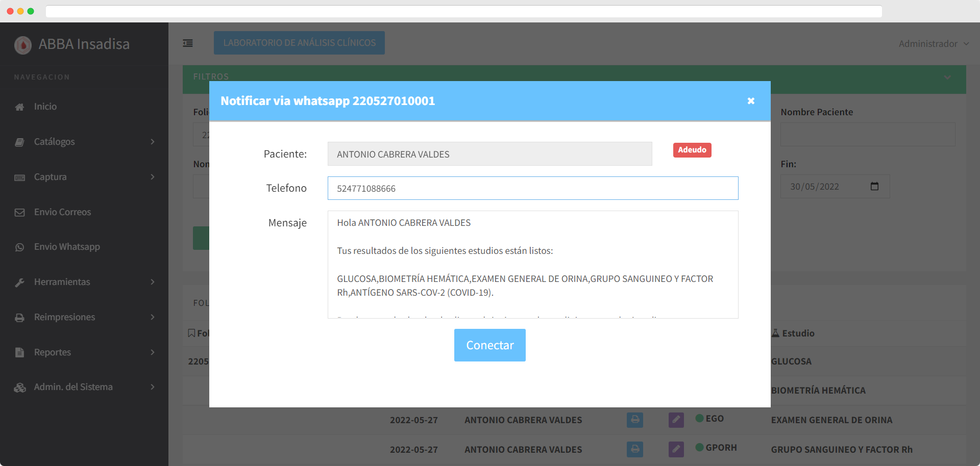Open the ABBA Insadisa logo icon
The height and width of the screenshot is (466, 980).
[23, 45]
